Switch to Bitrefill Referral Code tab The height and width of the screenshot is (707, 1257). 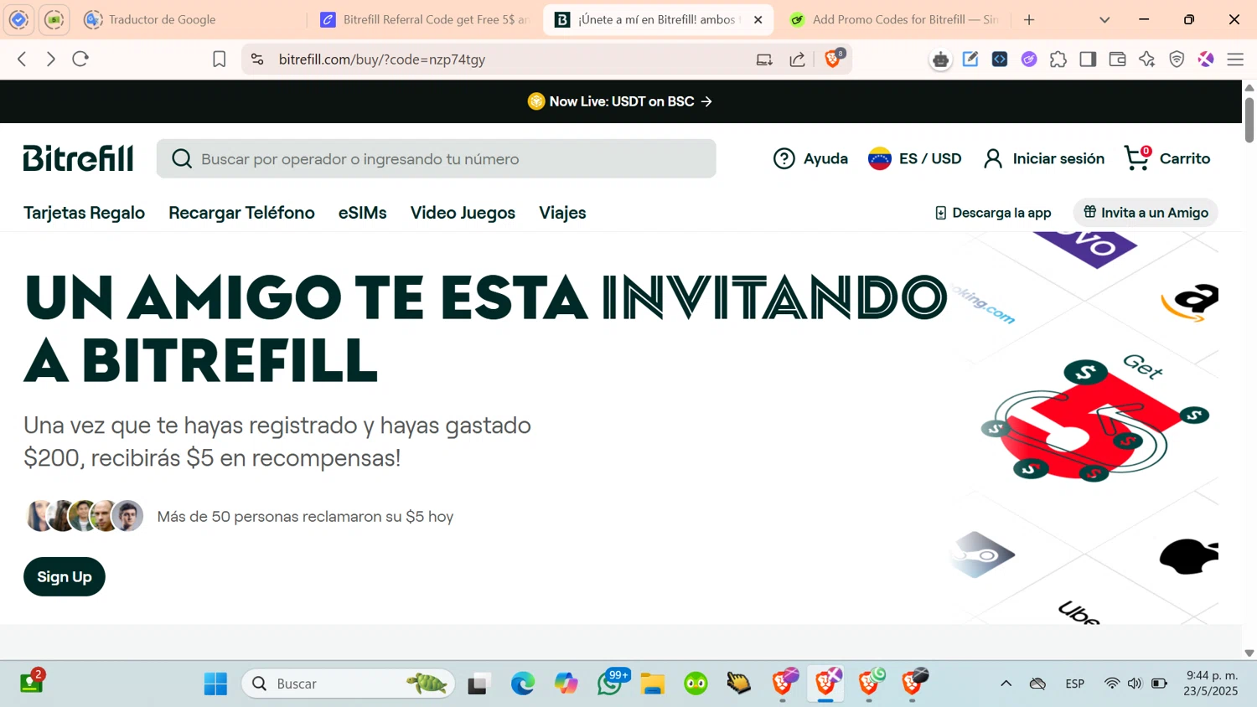coord(426,19)
